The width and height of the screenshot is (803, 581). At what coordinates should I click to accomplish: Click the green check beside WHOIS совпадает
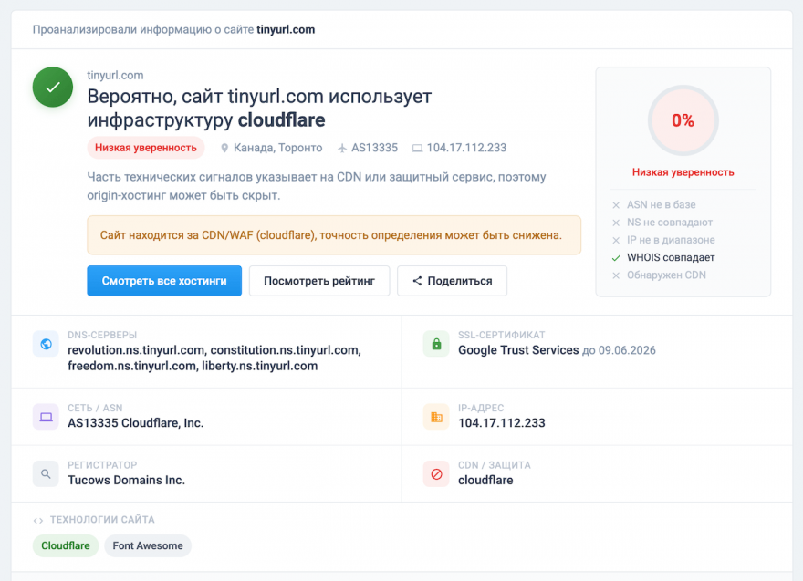(x=616, y=258)
